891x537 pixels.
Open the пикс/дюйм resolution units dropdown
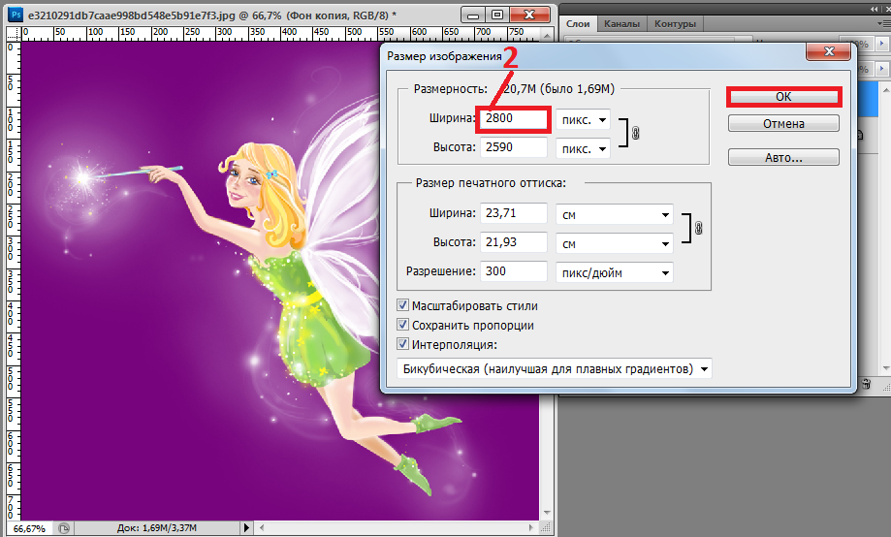[615, 272]
